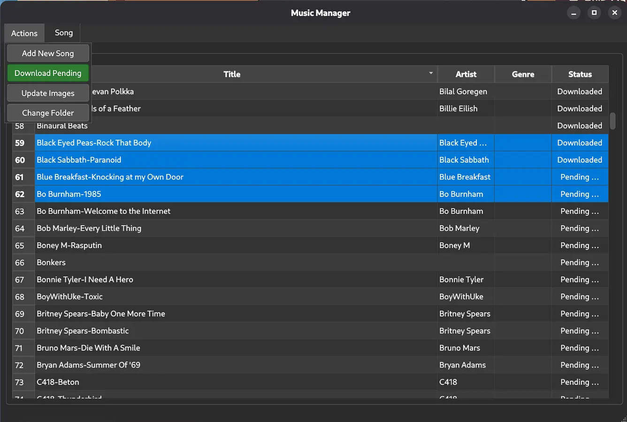
Task: Click Update Images in the Actions menu
Action: click(48, 93)
